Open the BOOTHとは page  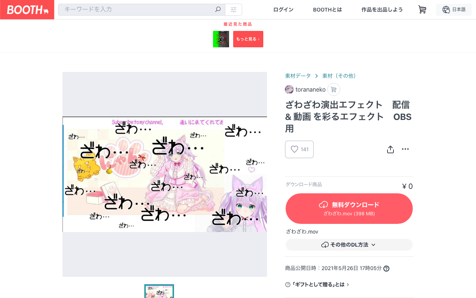(x=328, y=10)
